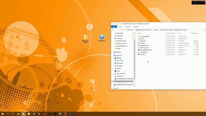Open the File ribbon tab
The width and height of the screenshot is (206, 116).
[x=114, y=27]
